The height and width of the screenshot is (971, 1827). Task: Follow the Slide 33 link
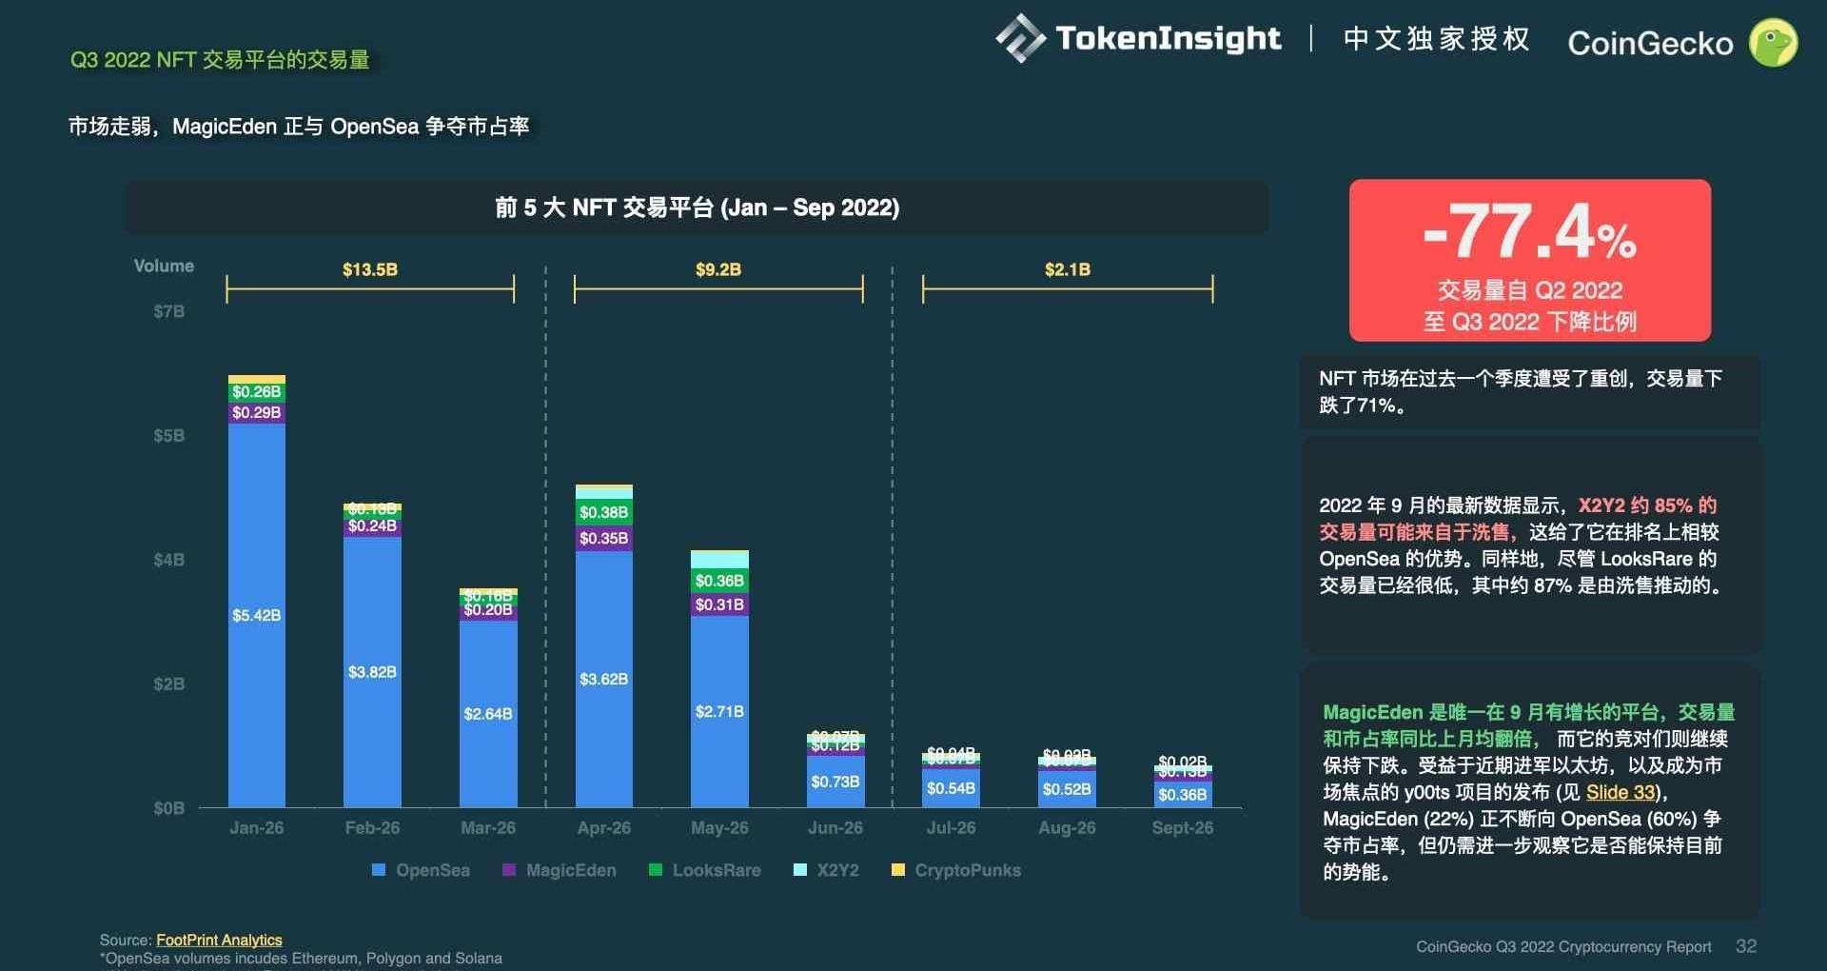[x=1621, y=792]
